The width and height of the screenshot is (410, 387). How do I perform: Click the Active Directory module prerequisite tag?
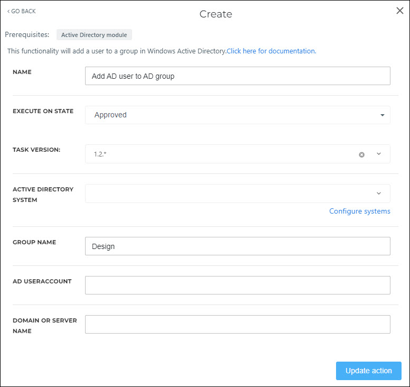94,35
